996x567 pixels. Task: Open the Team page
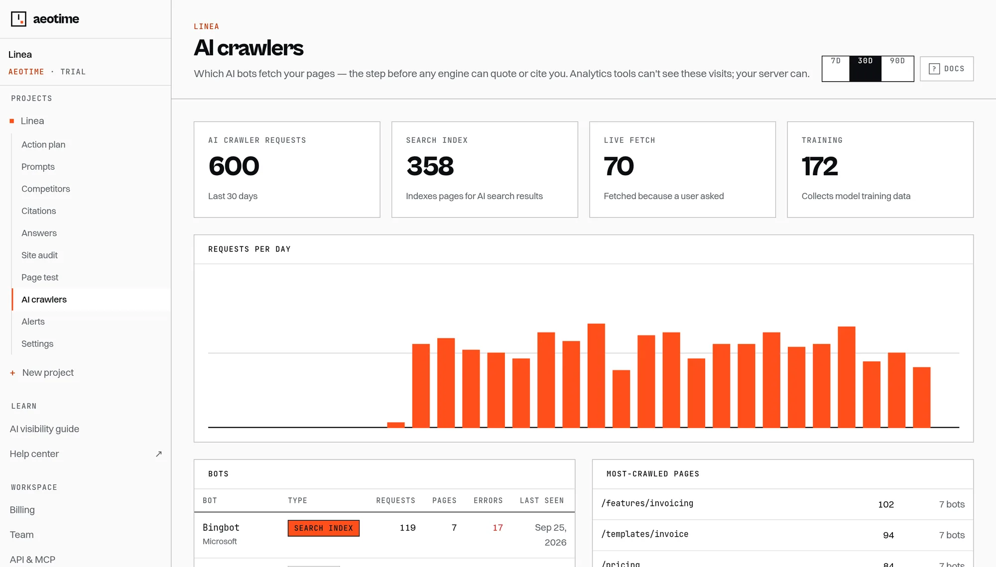pos(22,535)
